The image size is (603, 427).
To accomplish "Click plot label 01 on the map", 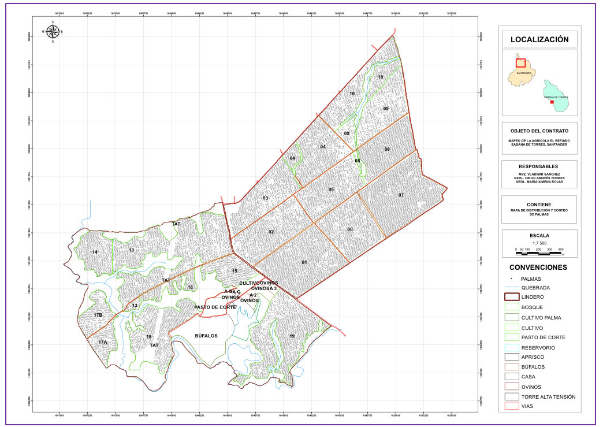I will 304,262.
